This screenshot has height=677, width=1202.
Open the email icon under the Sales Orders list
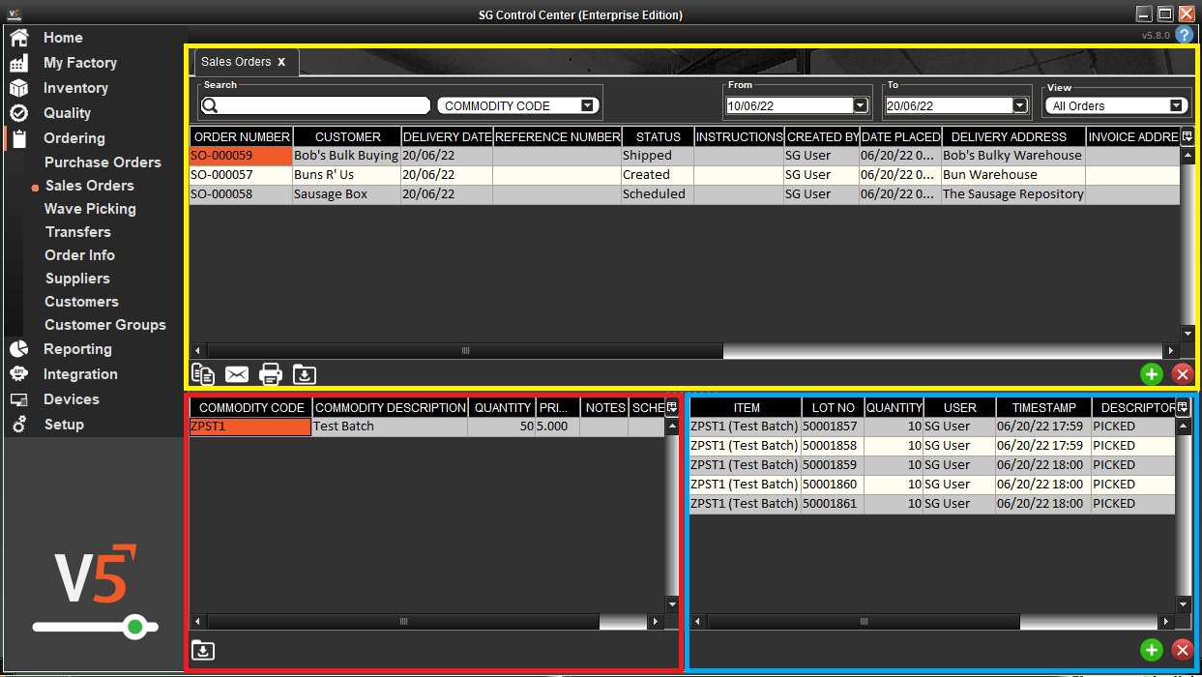pyautogui.click(x=237, y=374)
